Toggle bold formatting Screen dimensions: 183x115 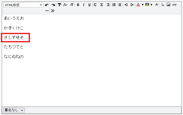78,5
